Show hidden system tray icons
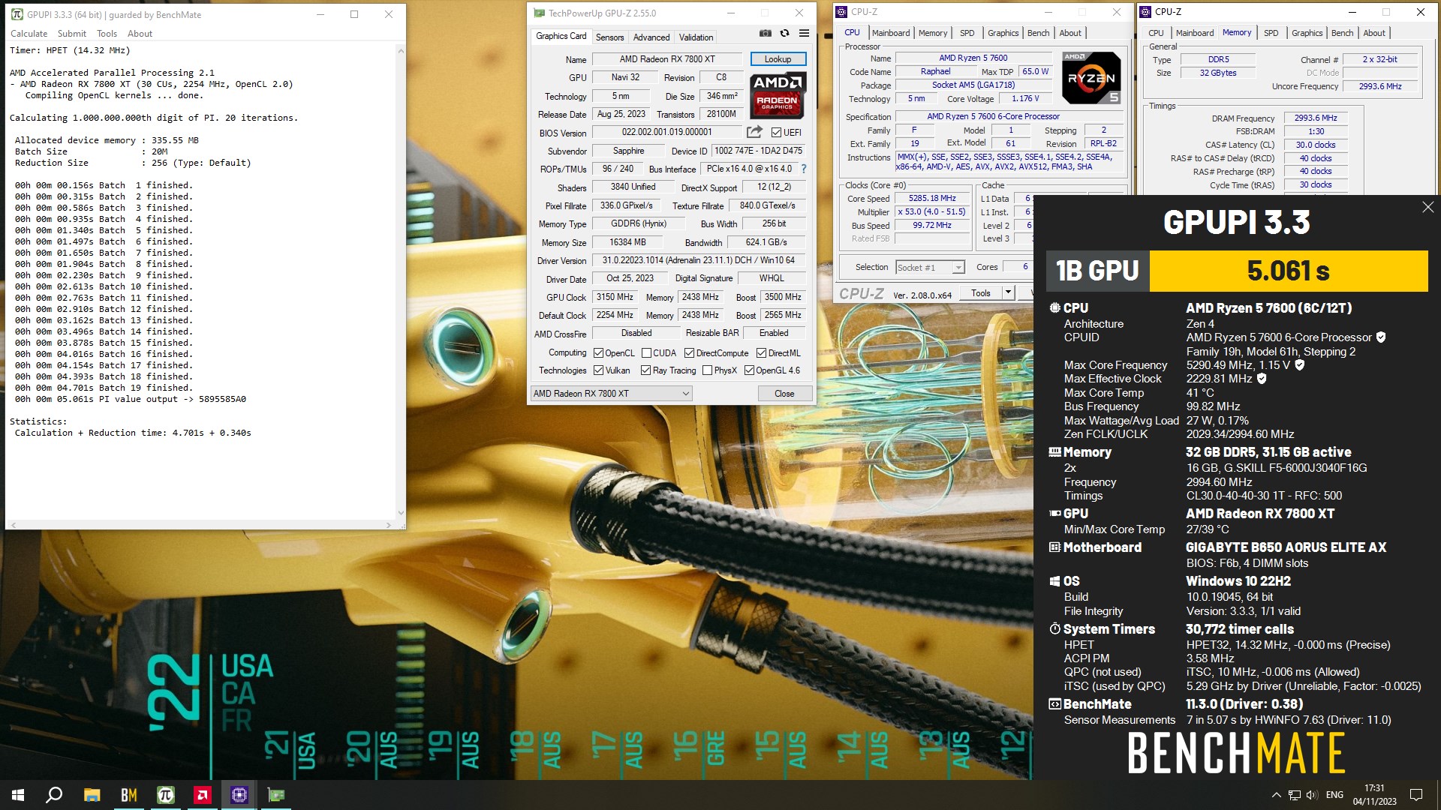 [1276, 795]
